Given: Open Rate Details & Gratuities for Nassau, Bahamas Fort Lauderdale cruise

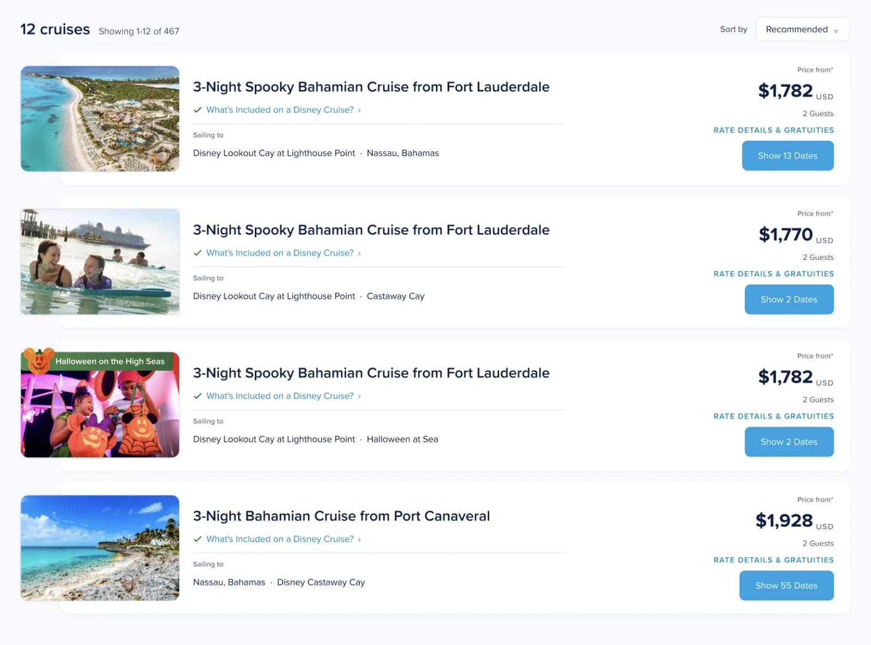Looking at the screenshot, I should tap(774, 130).
